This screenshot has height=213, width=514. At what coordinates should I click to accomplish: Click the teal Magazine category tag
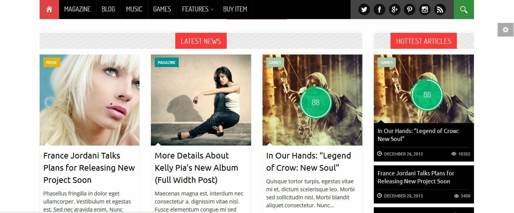pyautogui.click(x=167, y=62)
